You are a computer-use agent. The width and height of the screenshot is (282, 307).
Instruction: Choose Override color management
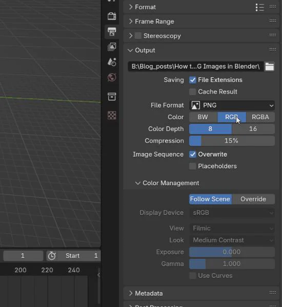[253, 199]
